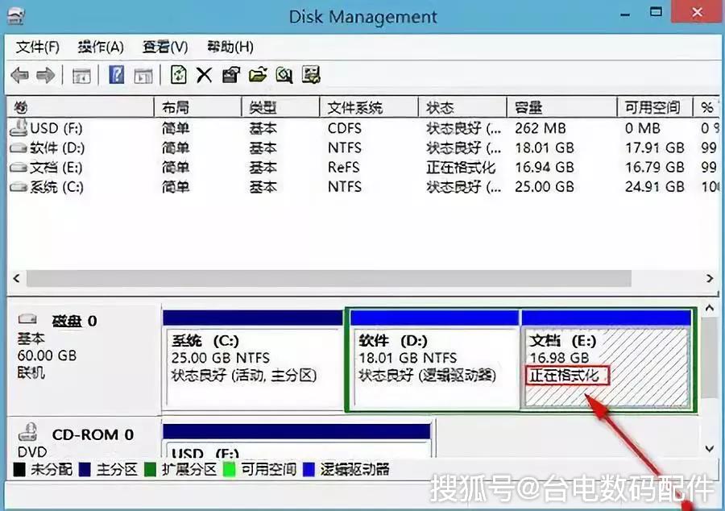The width and height of the screenshot is (725, 511).
Task: Click the NTFS cell in 系统 (C:) row
Action: pos(345,186)
